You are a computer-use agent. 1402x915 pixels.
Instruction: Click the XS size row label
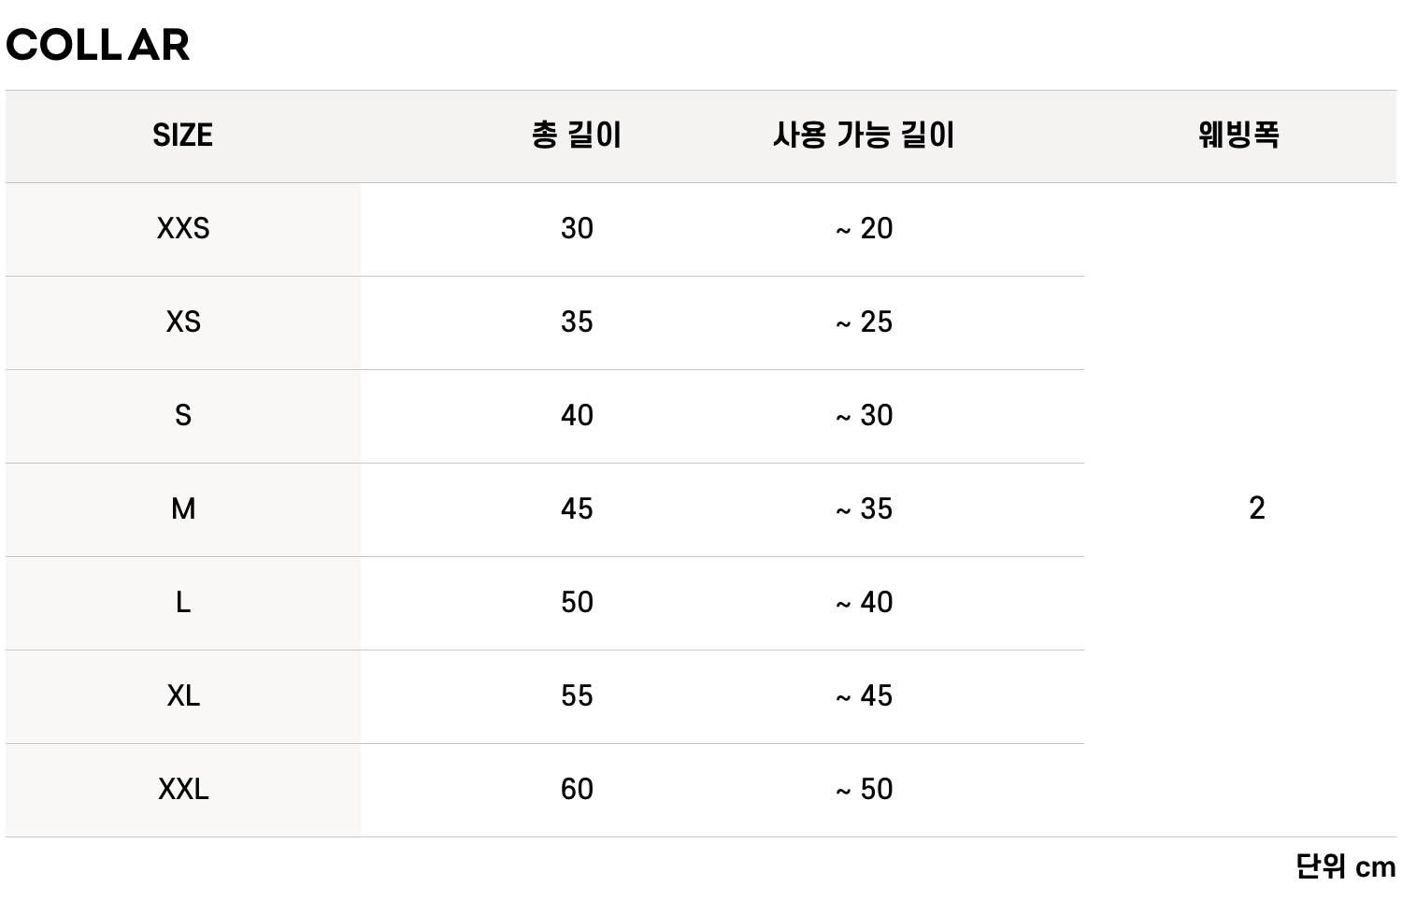(x=183, y=322)
